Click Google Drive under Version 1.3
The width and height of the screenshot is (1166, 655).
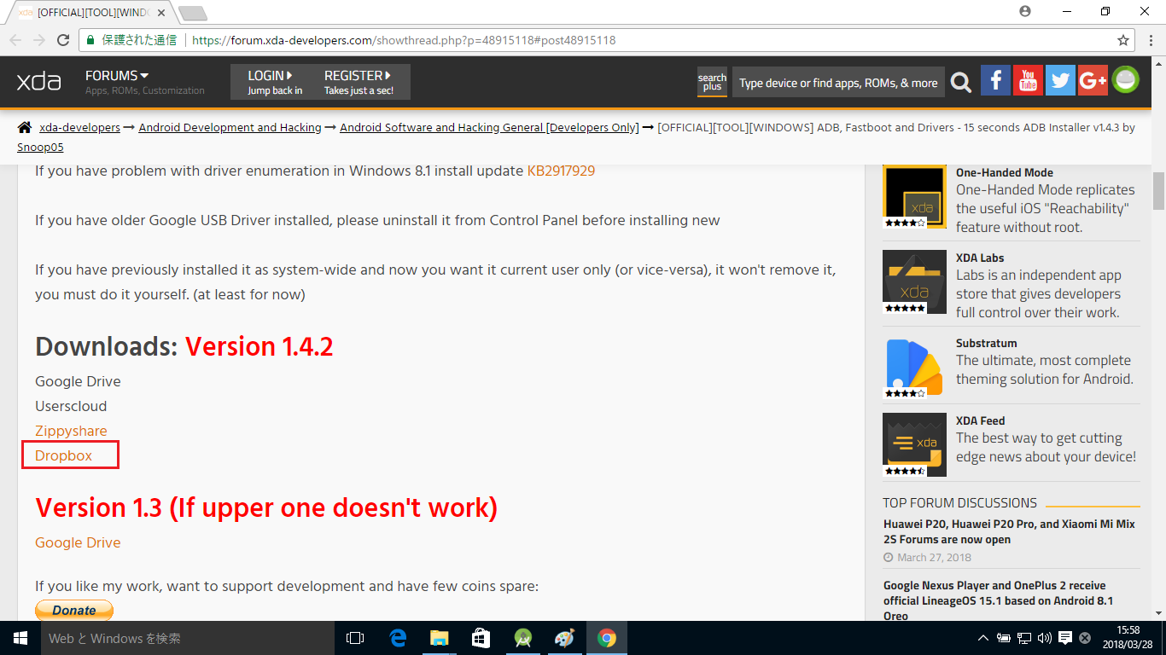click(x=78, y=542)
